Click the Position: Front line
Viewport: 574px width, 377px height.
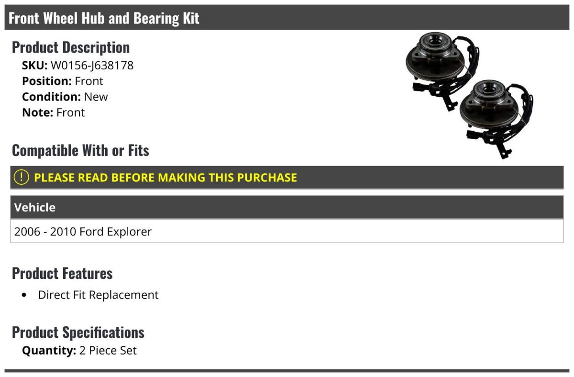(62, 81)
